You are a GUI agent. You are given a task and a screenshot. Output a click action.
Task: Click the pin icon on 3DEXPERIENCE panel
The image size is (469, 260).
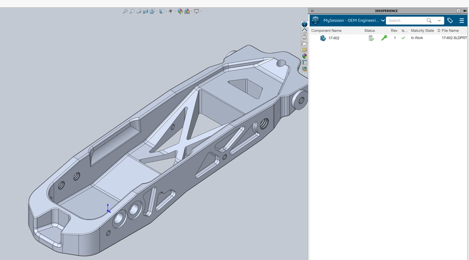coord(465,11)
